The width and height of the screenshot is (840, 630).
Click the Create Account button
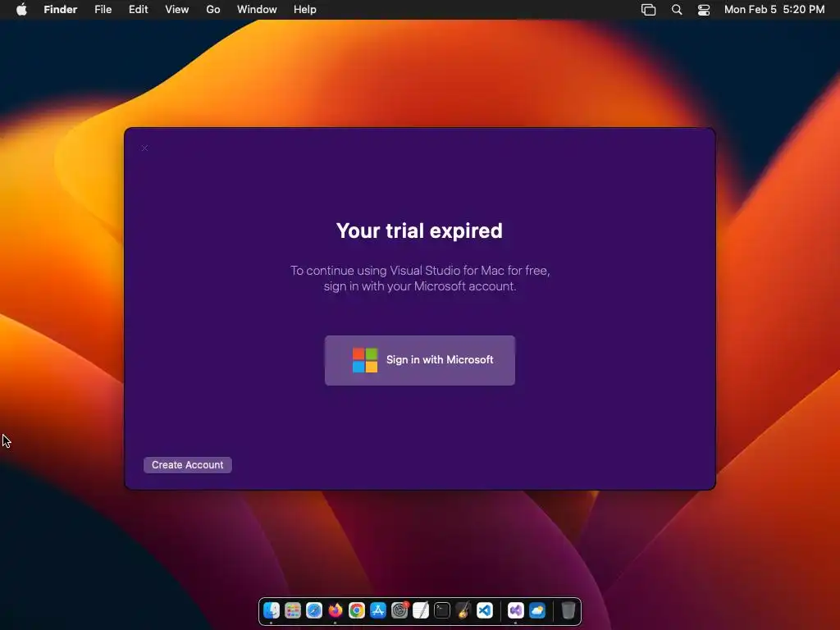click(x=188, y=465)
